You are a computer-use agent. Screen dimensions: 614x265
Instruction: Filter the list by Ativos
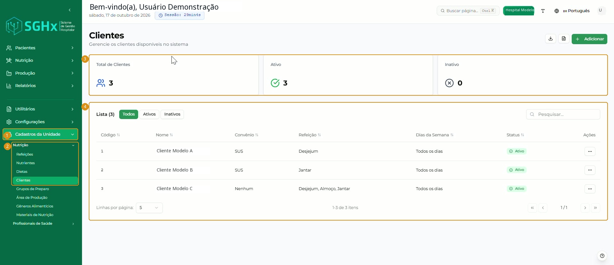click(x=149, y=114)
